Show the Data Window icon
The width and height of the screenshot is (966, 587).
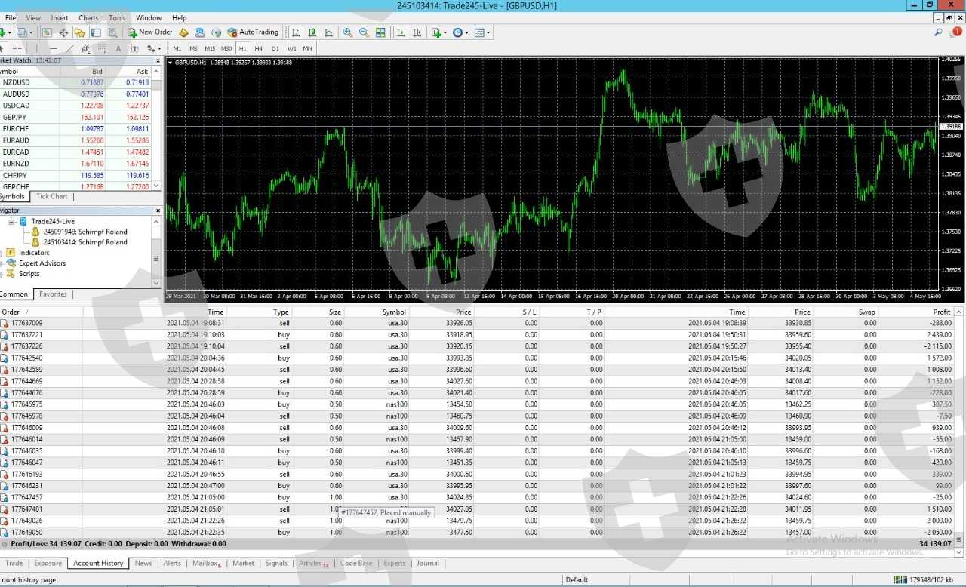[x=63, y=32]
